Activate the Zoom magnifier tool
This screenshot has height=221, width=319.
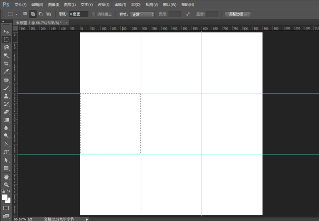click(6, 184)
